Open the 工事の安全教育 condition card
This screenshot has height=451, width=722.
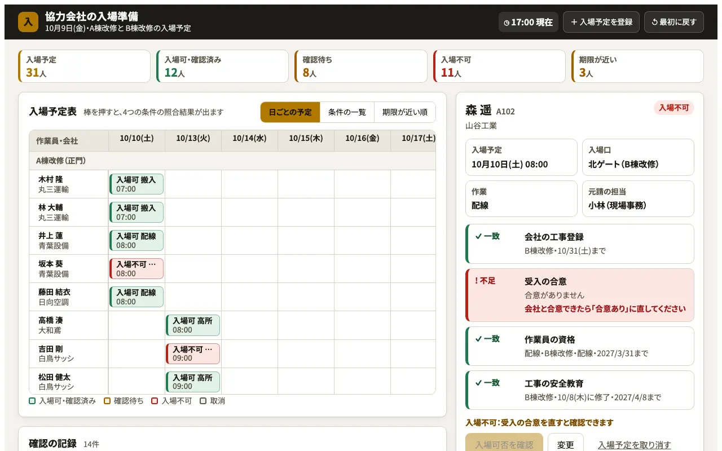coord(580,390)
